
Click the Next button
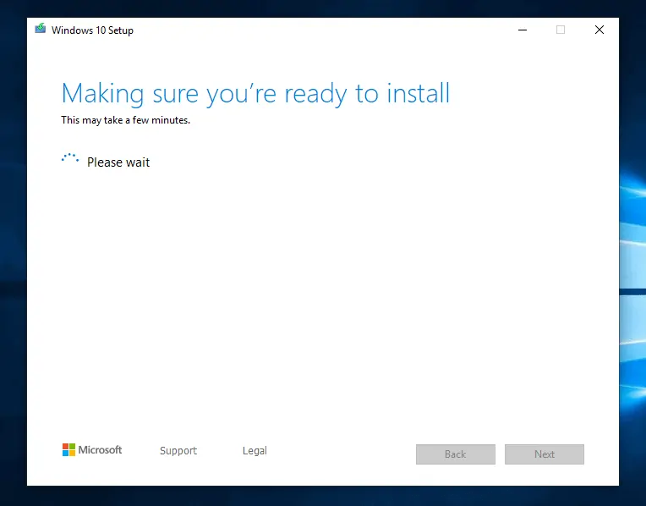tap(545, 454)
